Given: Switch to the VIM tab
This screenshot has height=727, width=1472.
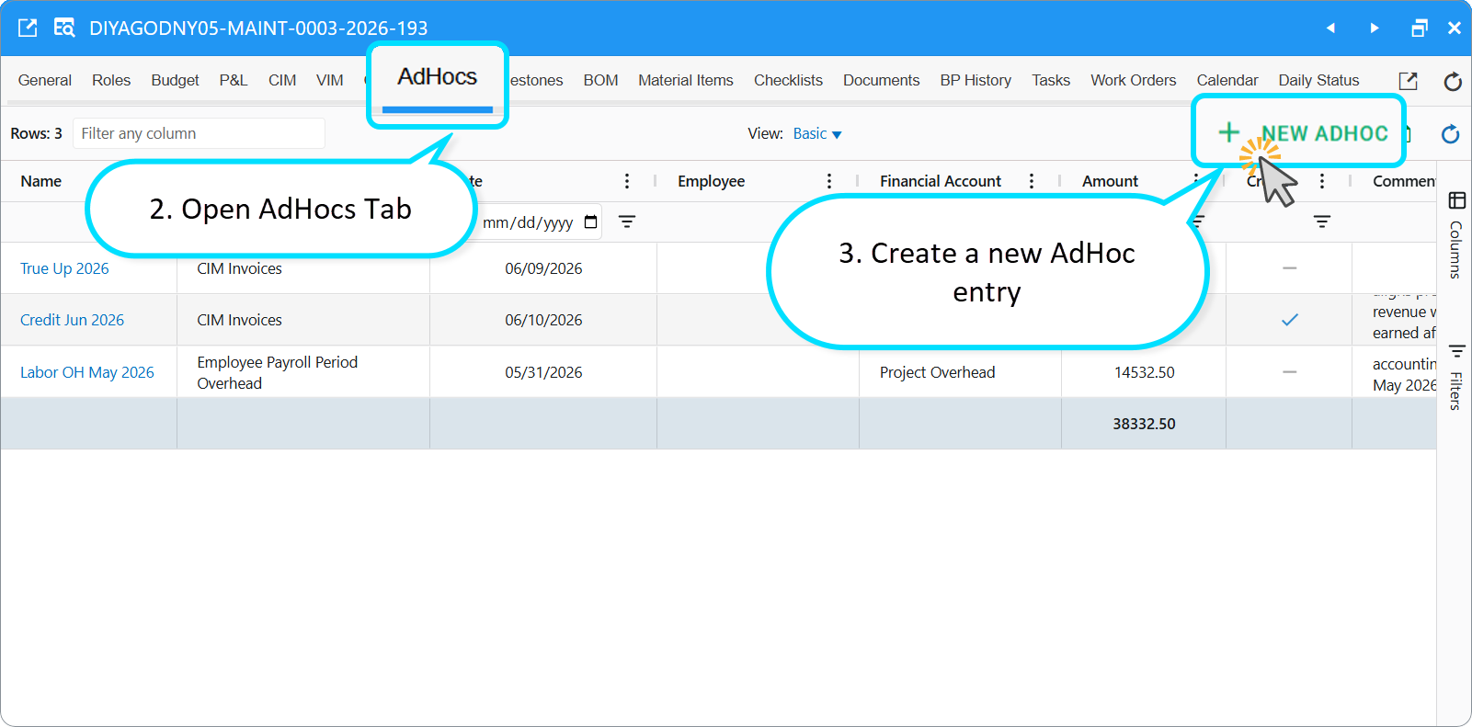Looking at the screenshot, I should coord(330,80).
